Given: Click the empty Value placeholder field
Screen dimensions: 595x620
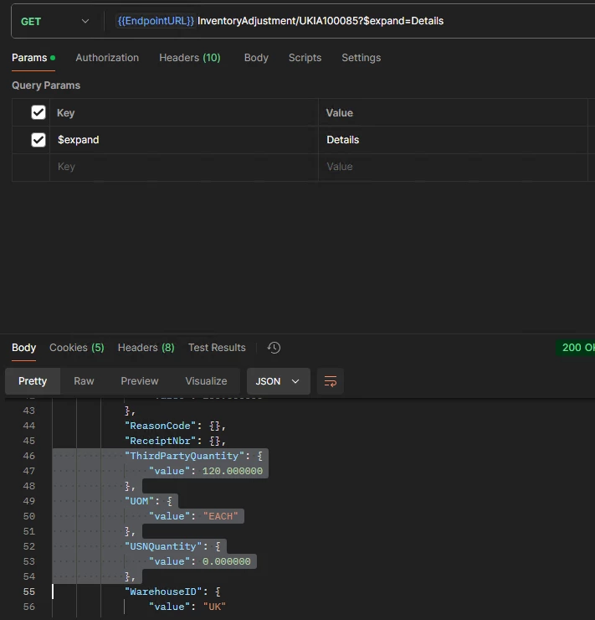Looking at the screenshot, I should (x=453, y=167).
